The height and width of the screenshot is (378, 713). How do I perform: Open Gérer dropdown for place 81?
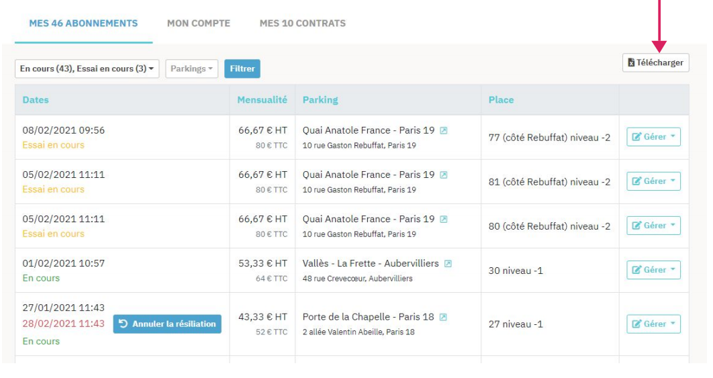pos(653,181)
